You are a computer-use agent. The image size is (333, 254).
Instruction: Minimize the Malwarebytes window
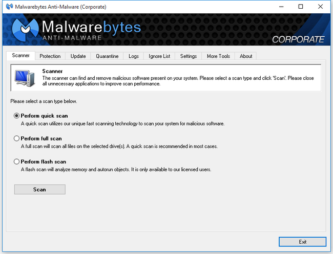coord(281,7)
